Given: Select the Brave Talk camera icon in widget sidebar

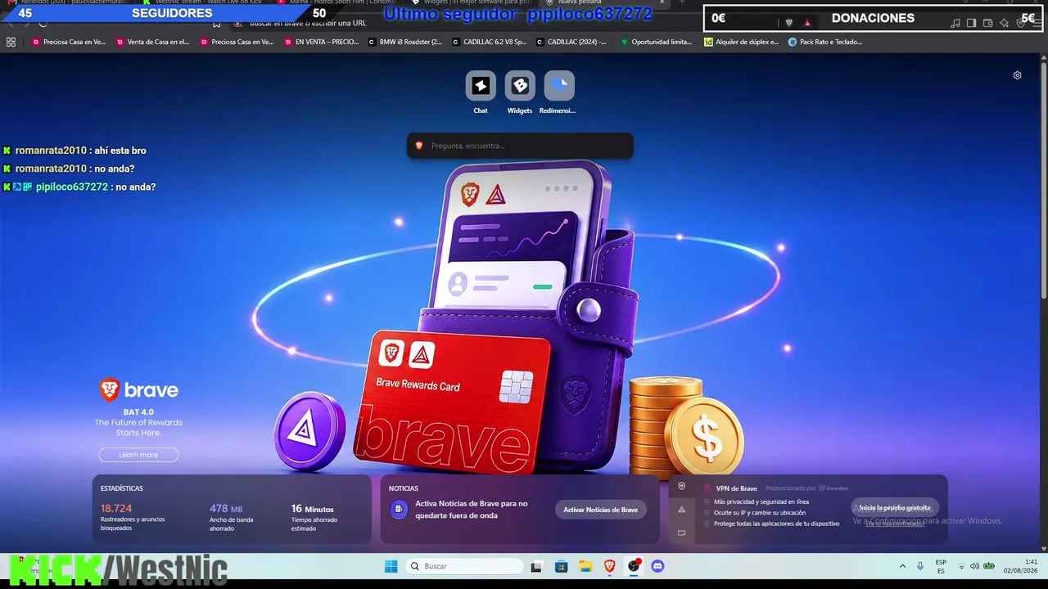Looking at the screenshot, I should point(681,533).
